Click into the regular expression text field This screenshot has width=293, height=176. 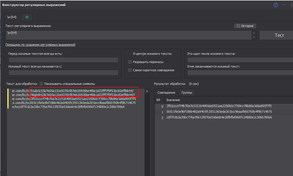coord(129,35)
